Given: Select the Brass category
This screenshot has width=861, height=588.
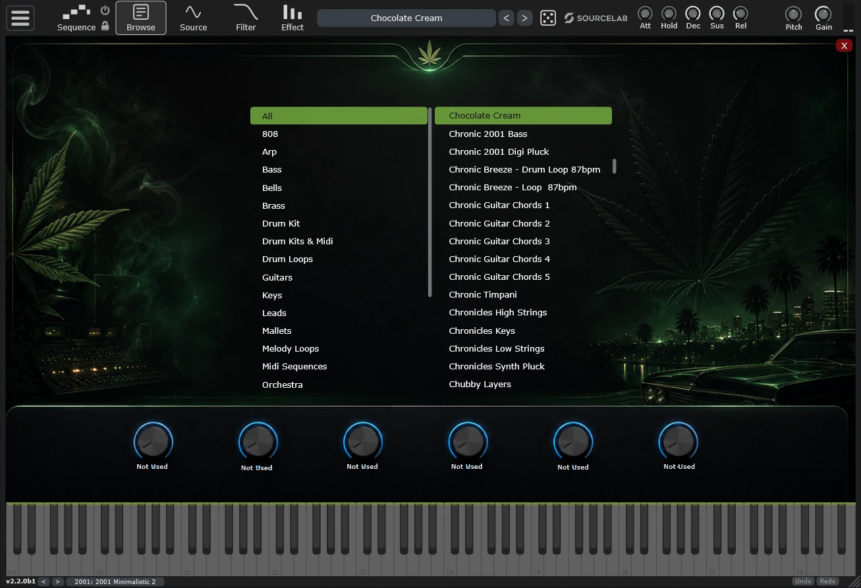Looking at the screenshot, I should [339, 205].
